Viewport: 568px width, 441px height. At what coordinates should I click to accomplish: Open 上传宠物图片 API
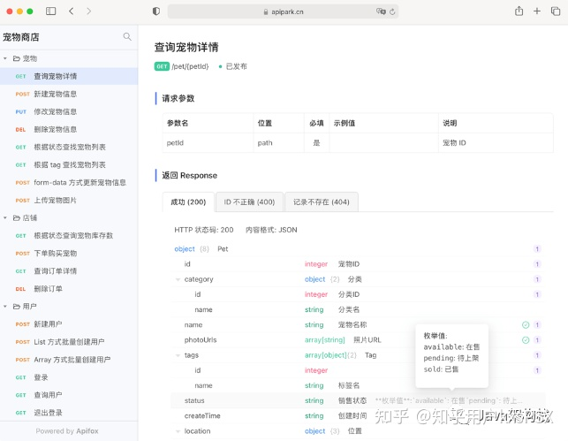(x=69, y=200)
